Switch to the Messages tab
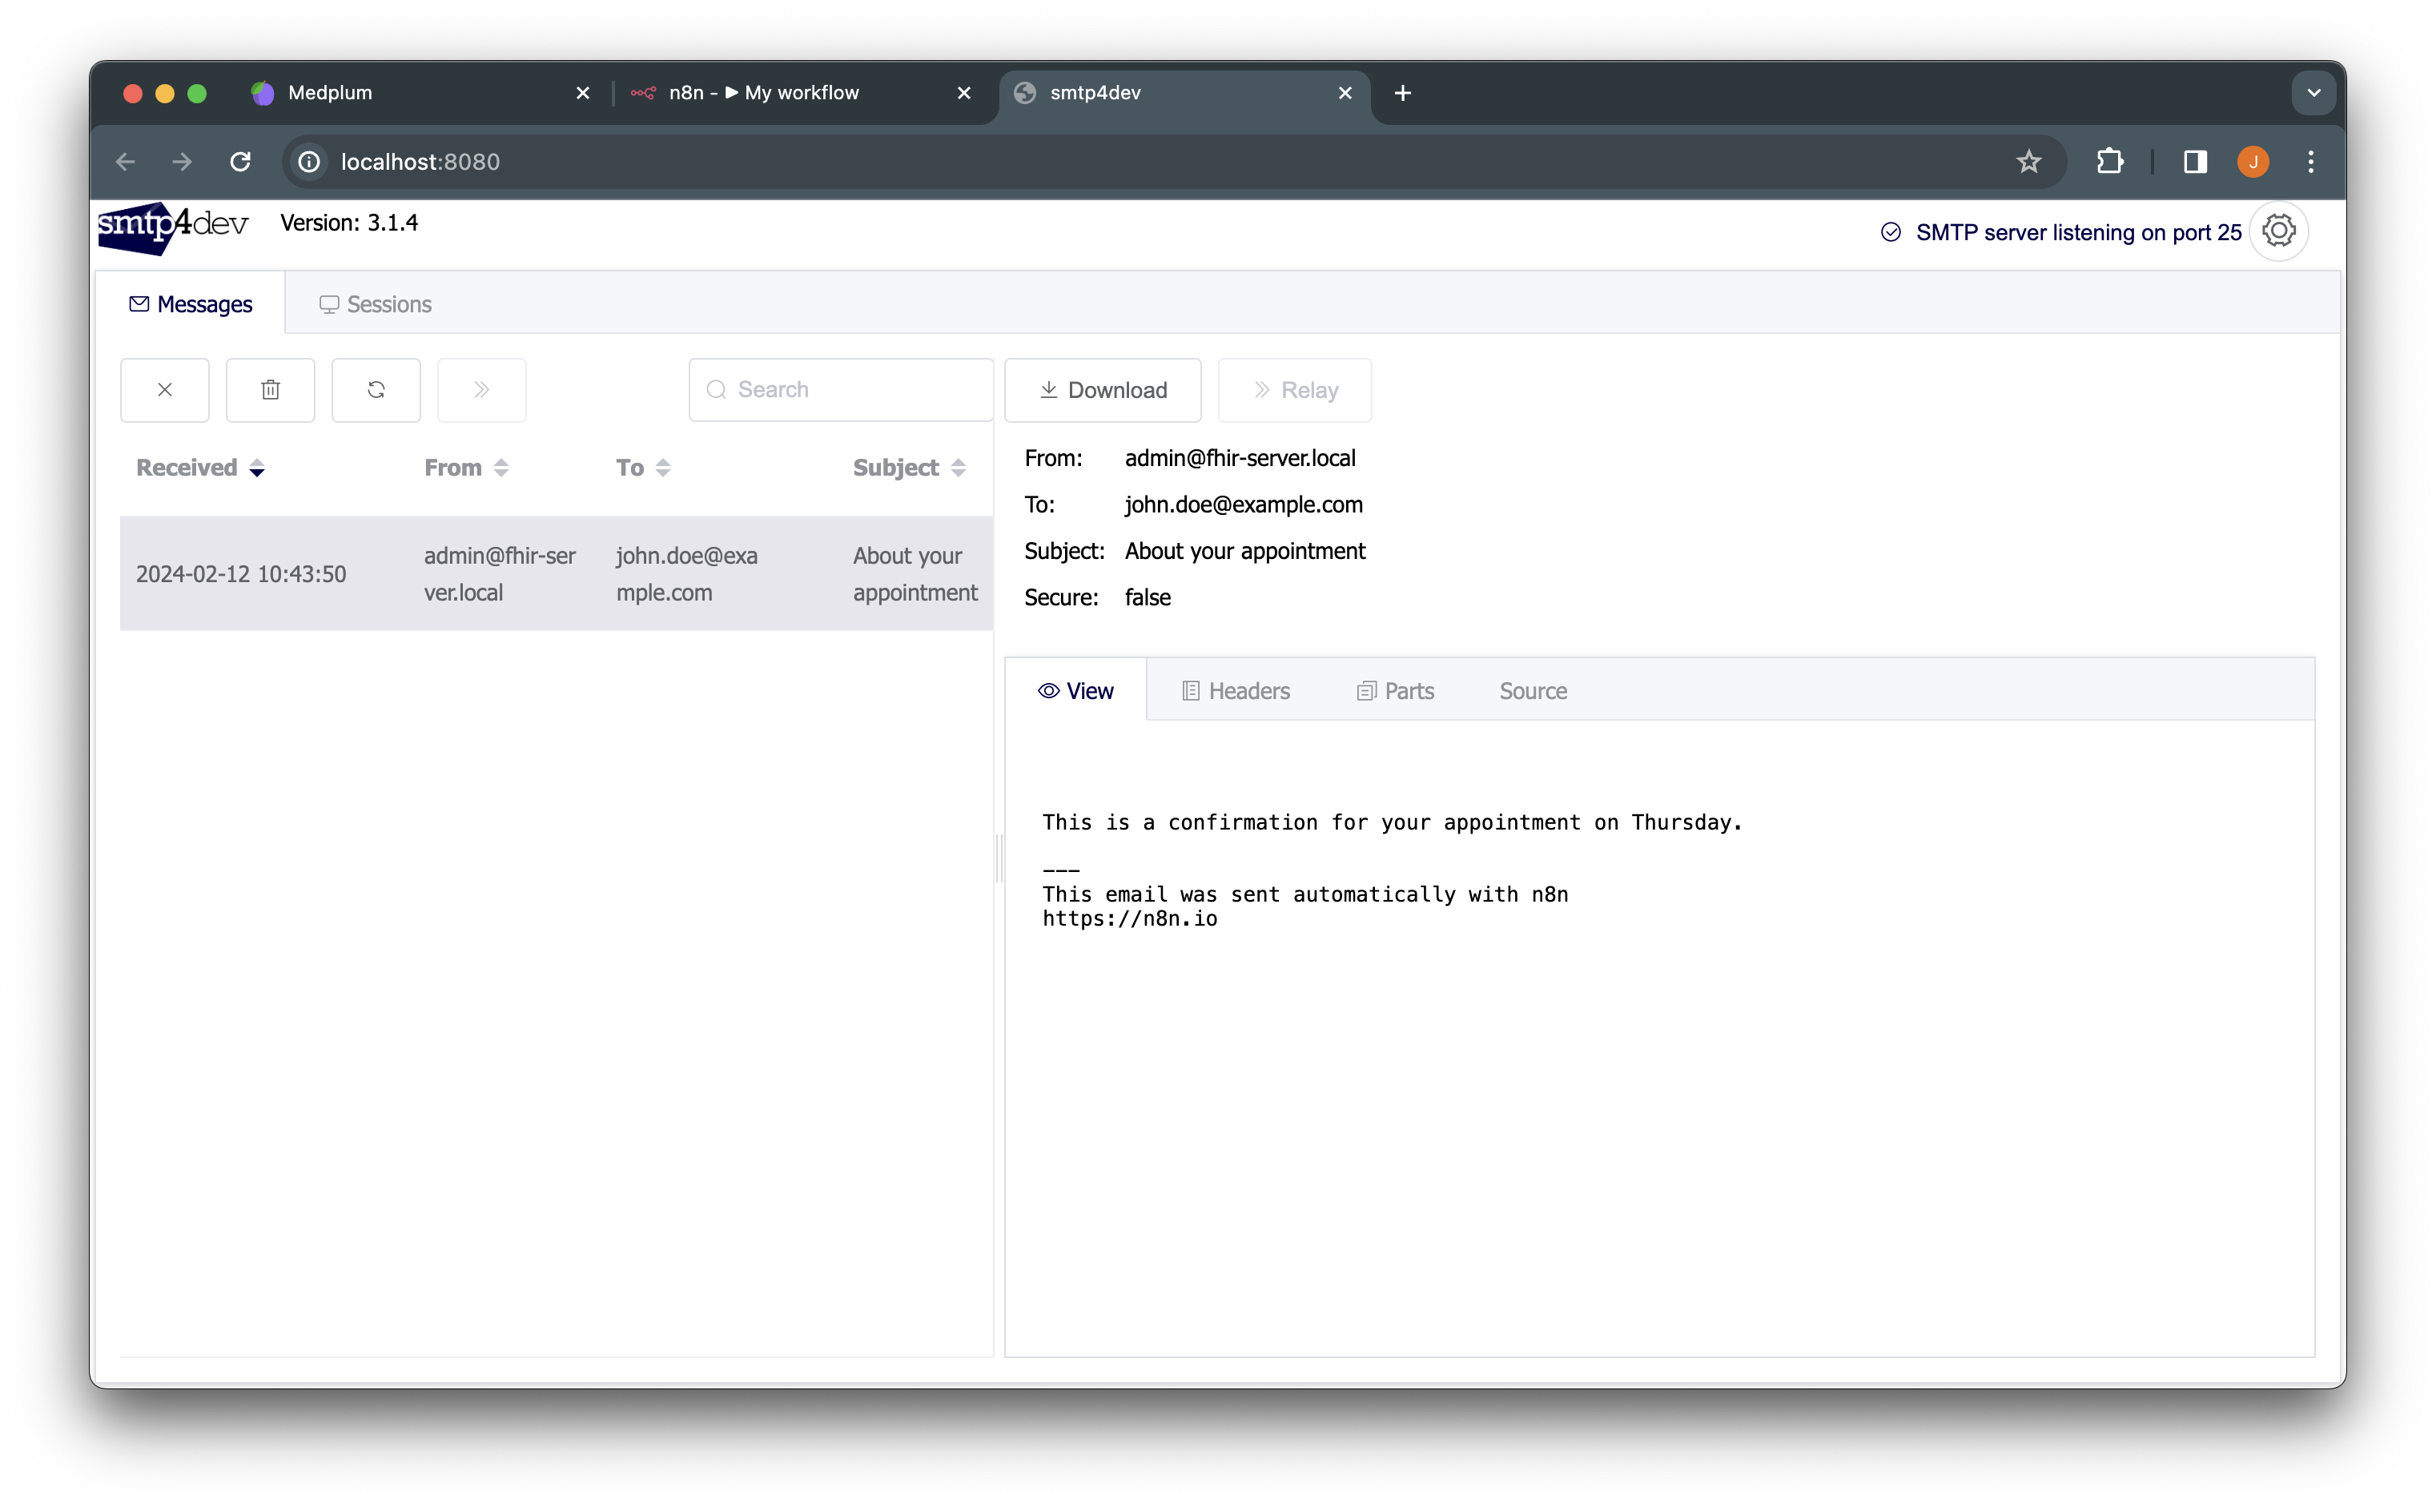 (191, 304)
